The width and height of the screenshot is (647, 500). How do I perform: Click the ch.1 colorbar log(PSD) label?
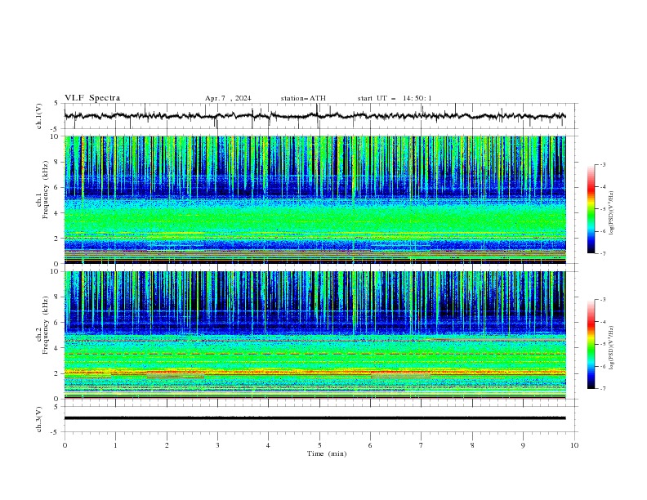tap(612, 213)
